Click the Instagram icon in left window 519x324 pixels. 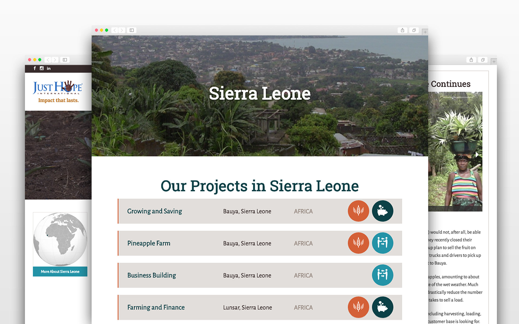[x=42, y=68]
